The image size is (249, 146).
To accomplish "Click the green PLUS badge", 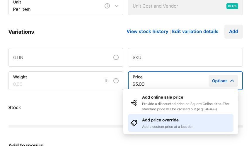I will (x=232, y=6).
